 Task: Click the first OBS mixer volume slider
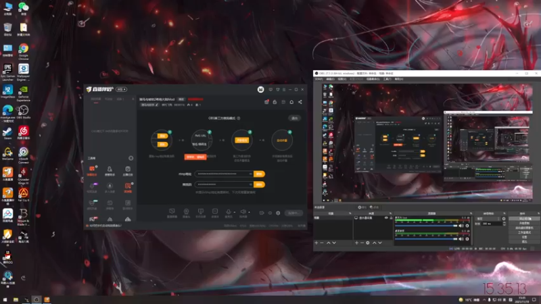point(426,226)
